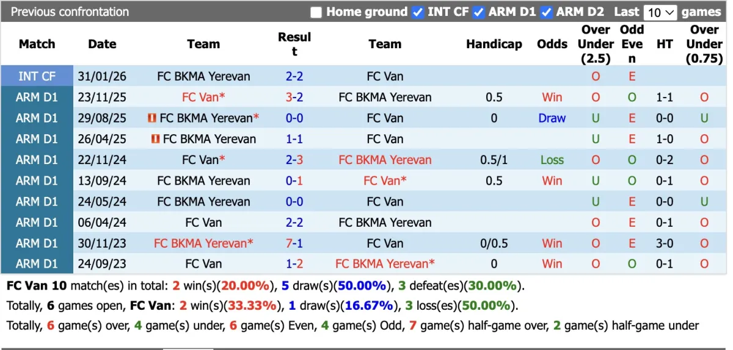Click the 3-2 result score
The width and height of the screenshot is (733, 350).
point(294,97)
